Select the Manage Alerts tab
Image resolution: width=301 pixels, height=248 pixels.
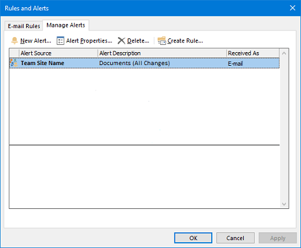click(x=66, y=25)
